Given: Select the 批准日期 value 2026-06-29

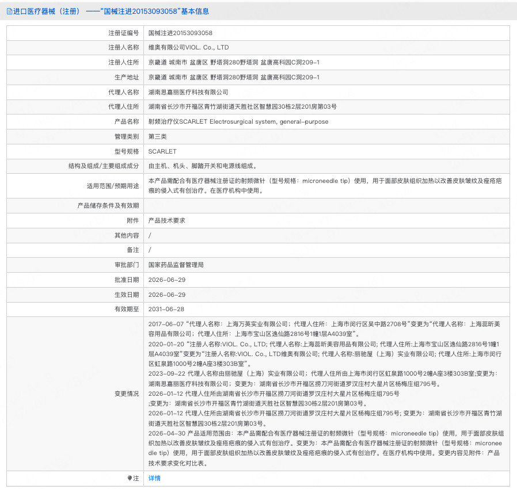Looking at the screenshot, I should tap(167, 280).
